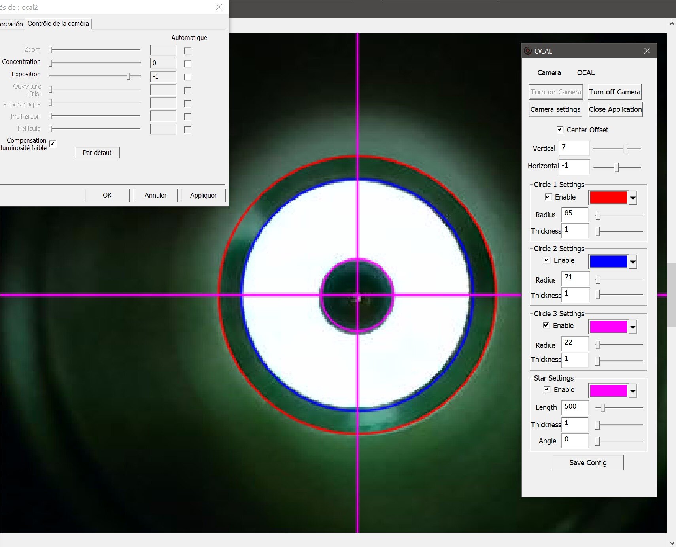Open Circle 1 color dropdown arrow
The width and height of the screenshot is (676, 547).
[x=633, y=198]
